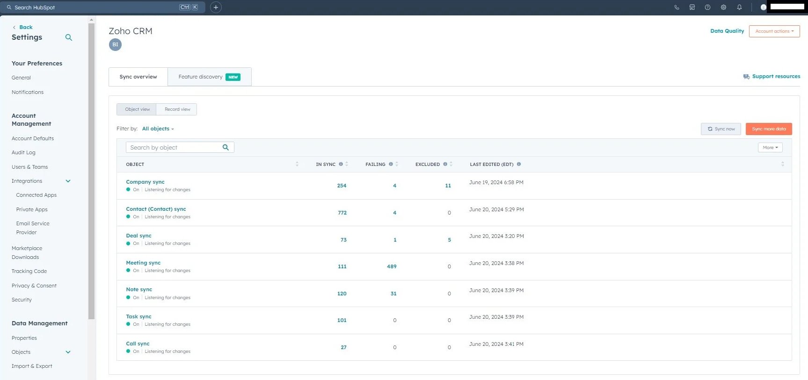Open the Meeting sync link
The height and width of the screenshot is (380, 808).
pos(143,263)
